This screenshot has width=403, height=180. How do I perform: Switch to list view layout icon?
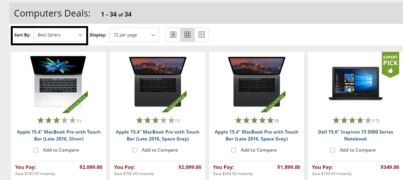point(173,35)
